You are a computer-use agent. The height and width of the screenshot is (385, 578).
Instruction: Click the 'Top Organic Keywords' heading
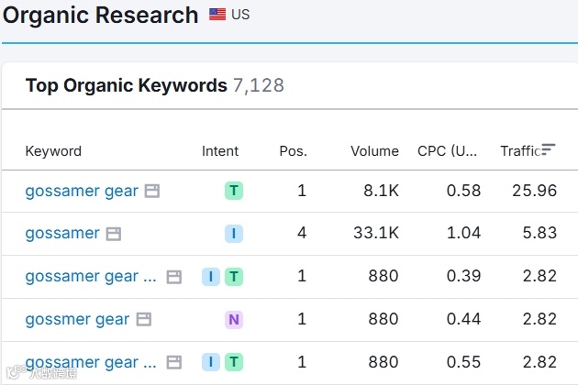coord(127,85)
